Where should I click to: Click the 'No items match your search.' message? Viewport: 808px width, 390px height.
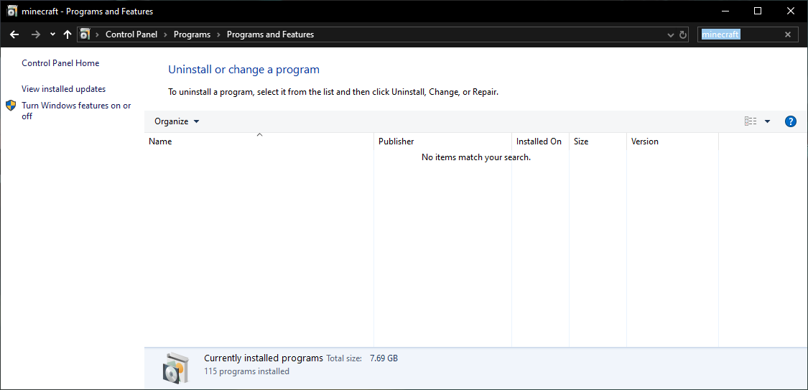pos(476,157)
